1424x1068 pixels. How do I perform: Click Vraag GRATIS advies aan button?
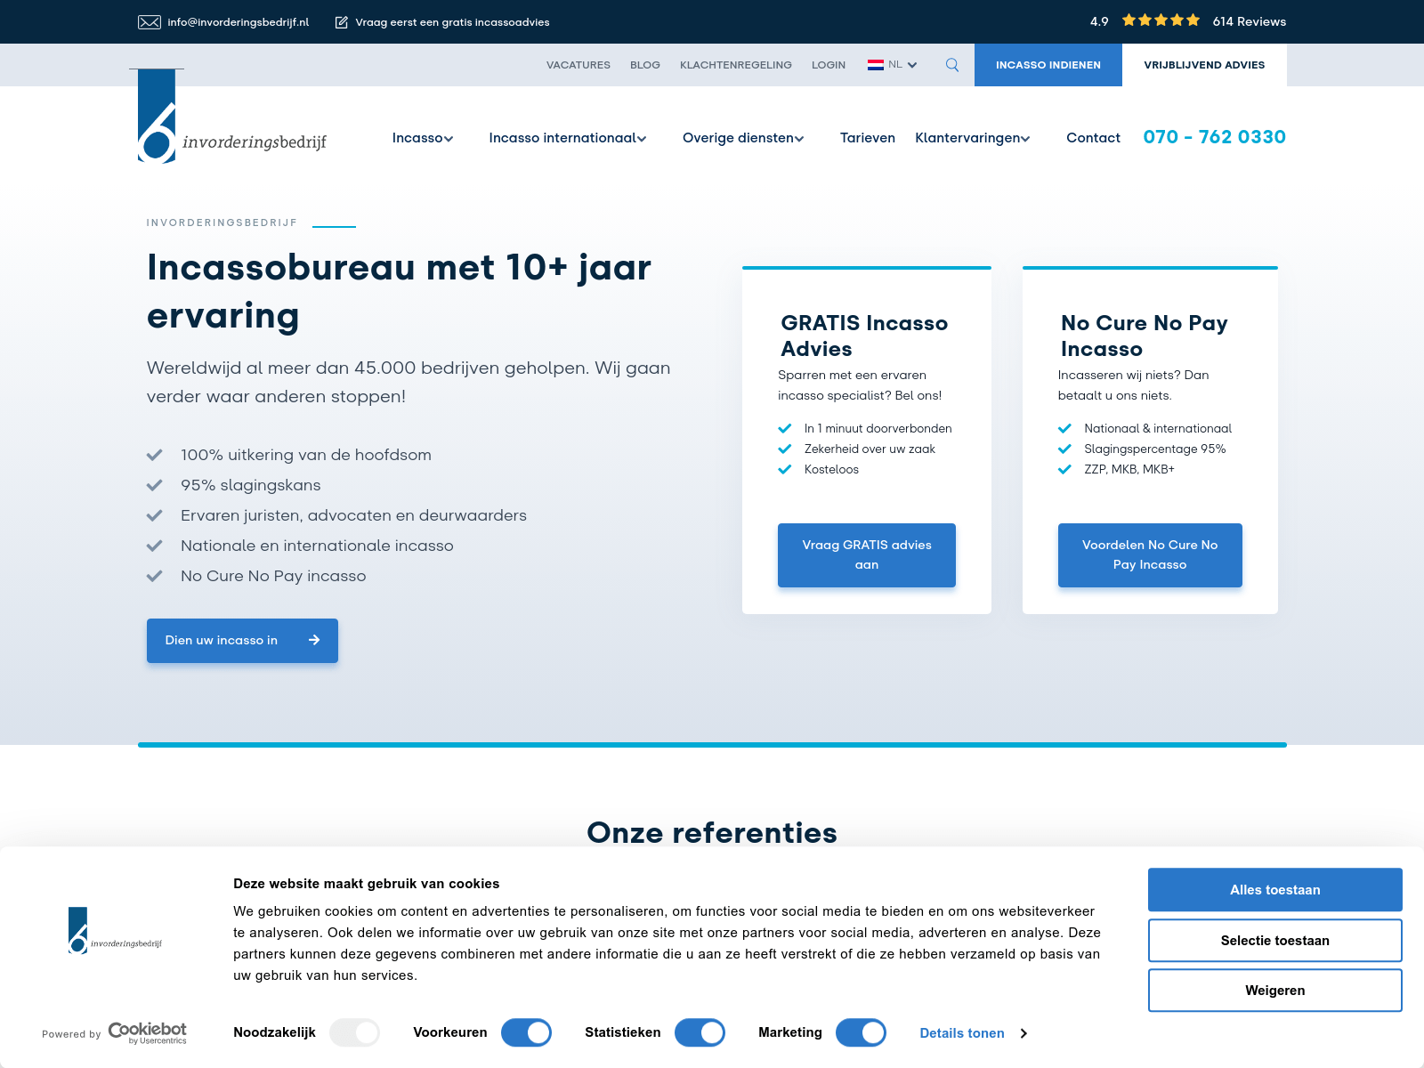coord(867,555)
